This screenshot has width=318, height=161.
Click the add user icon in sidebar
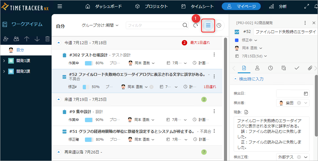click(x=6, y=39)
